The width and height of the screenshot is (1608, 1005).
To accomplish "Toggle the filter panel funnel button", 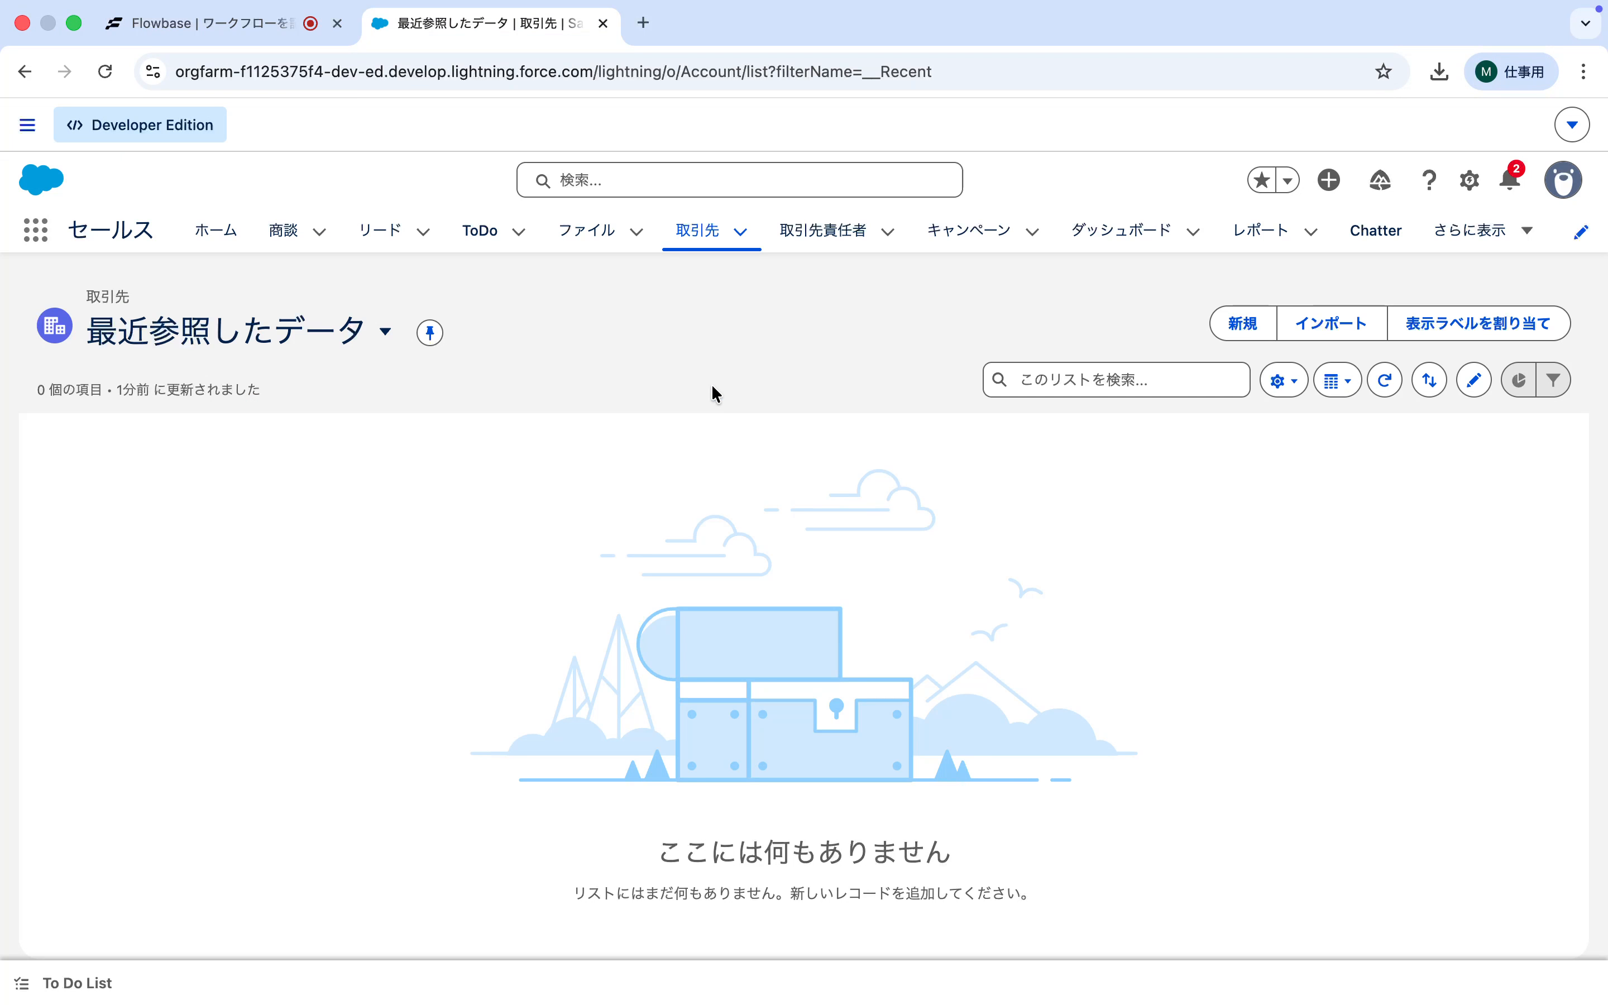I will coord(1553,380).
